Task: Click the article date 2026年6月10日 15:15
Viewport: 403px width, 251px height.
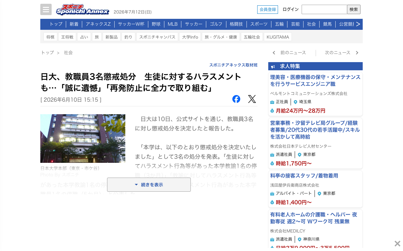Action: 71,100
